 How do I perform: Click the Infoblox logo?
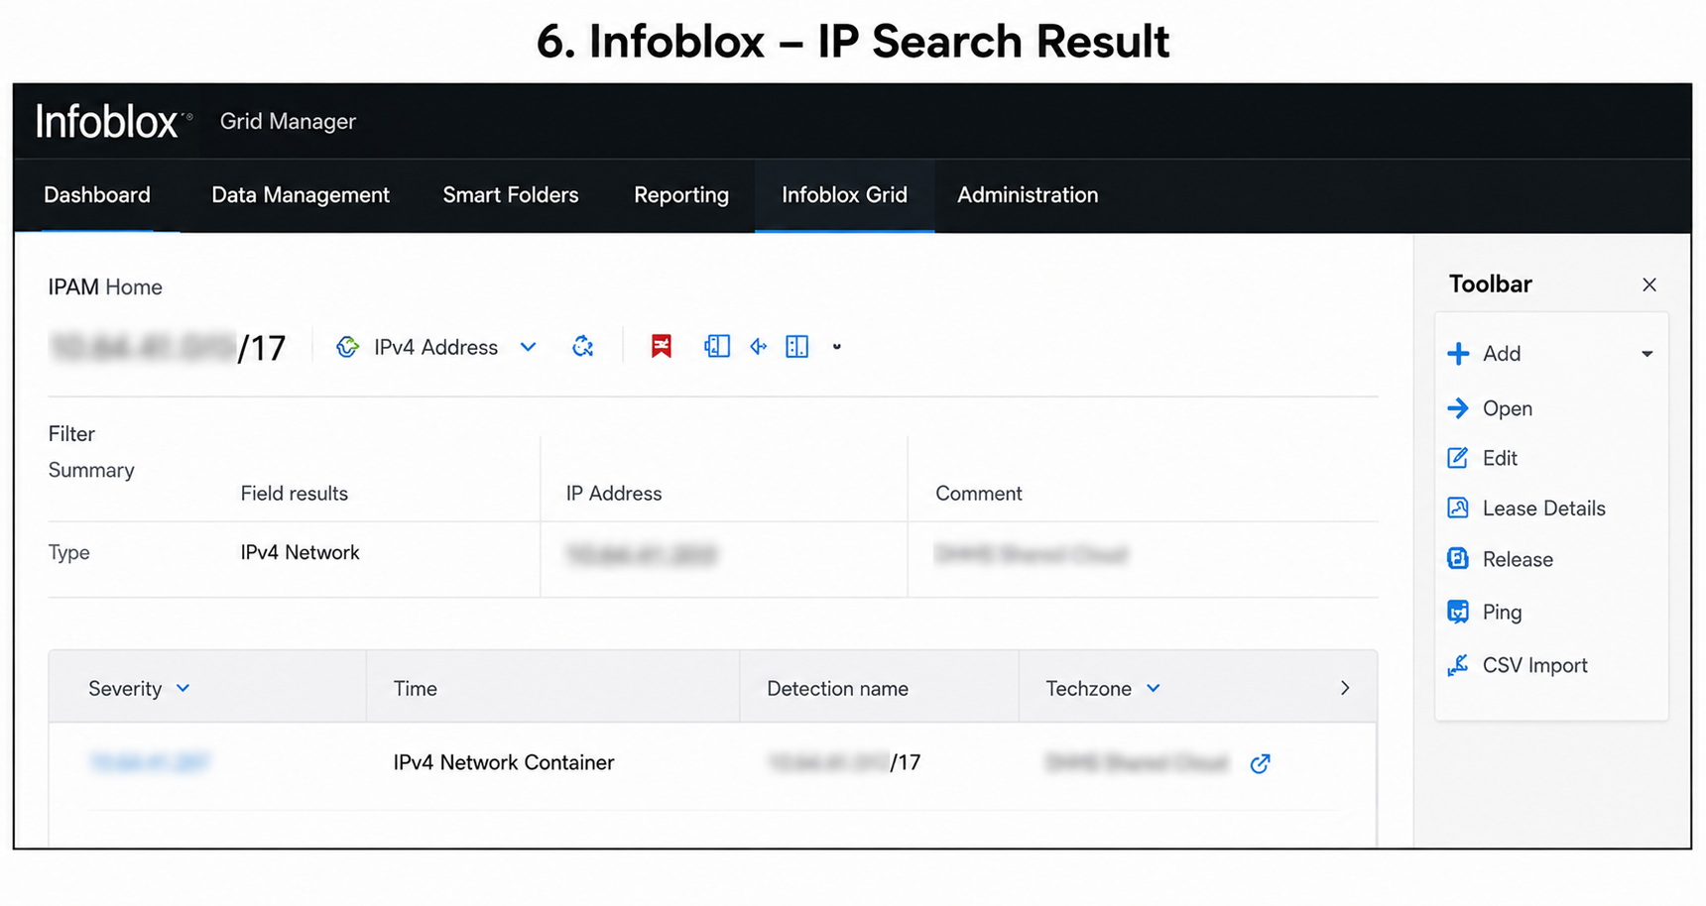pyautogui.click(x=113, y=122)
